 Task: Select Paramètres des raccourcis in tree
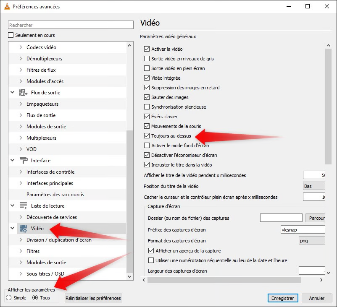[x=55, y=195]
